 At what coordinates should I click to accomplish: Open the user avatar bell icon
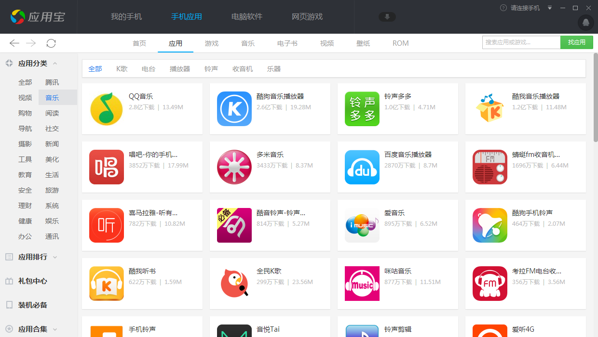(586, 23)
